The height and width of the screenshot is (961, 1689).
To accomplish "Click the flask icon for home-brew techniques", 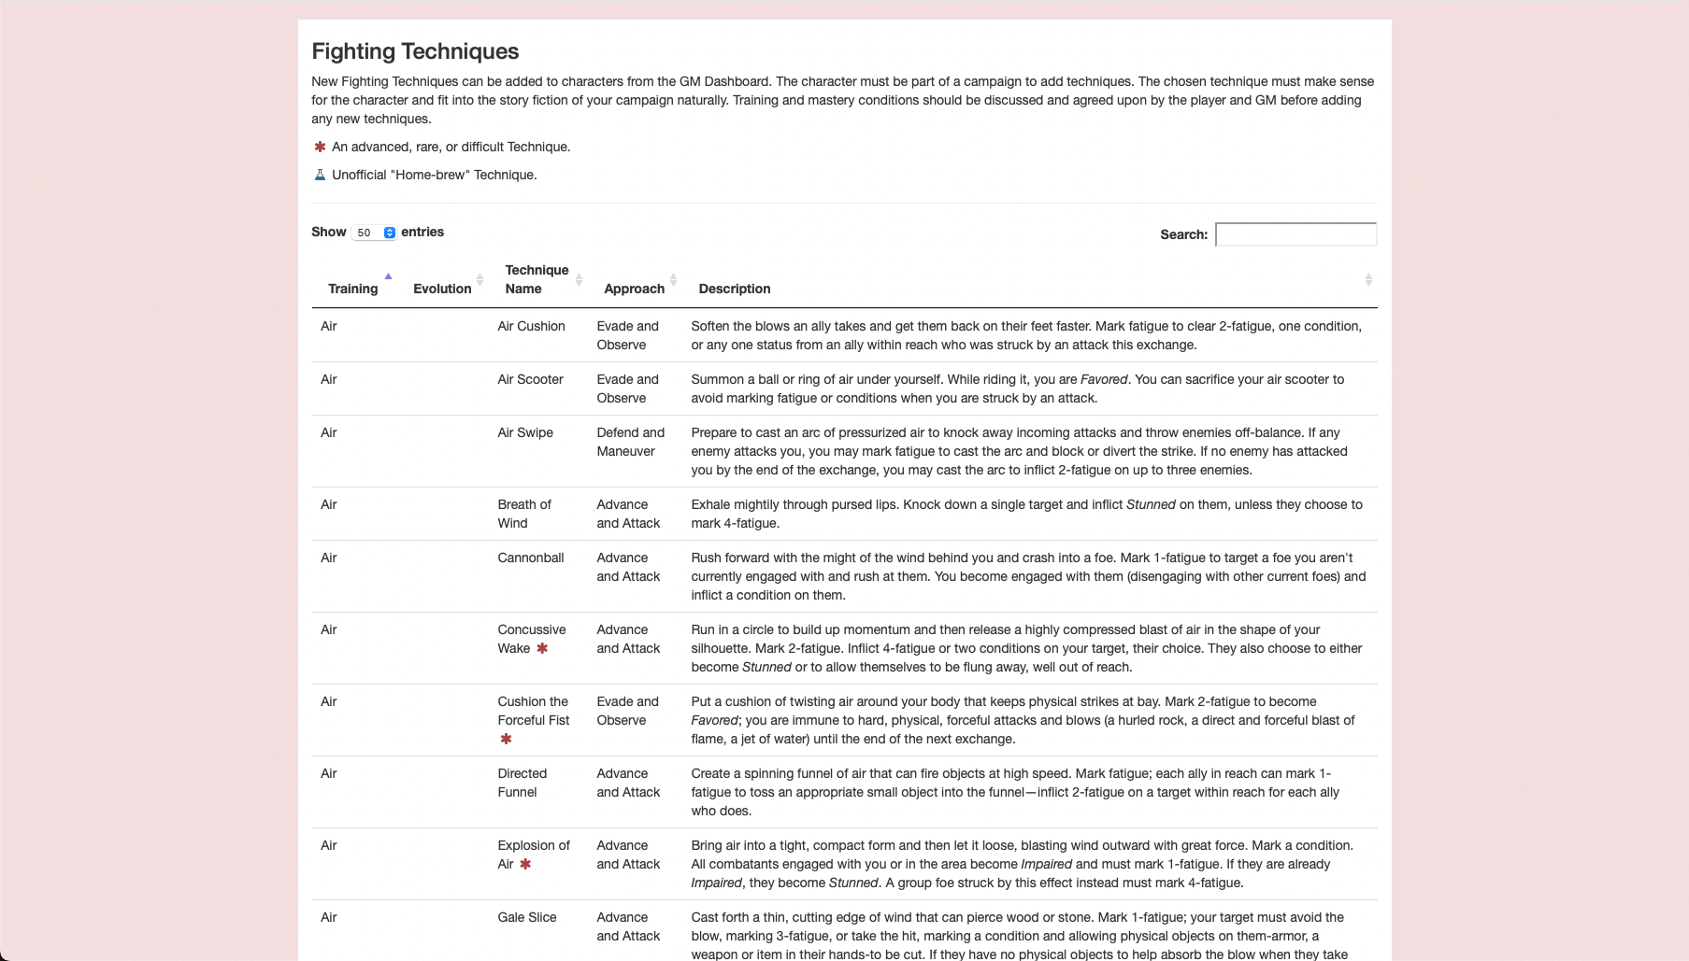I will coord(320,175).
